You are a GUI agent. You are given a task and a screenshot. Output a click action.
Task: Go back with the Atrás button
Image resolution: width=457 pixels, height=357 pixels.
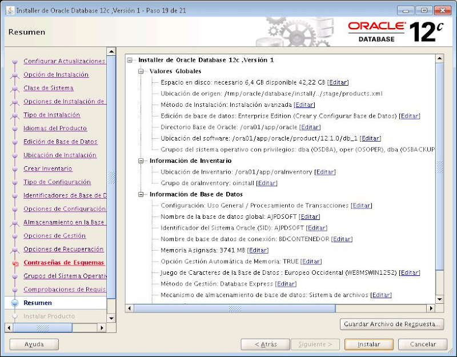click(x=265, y=344)
